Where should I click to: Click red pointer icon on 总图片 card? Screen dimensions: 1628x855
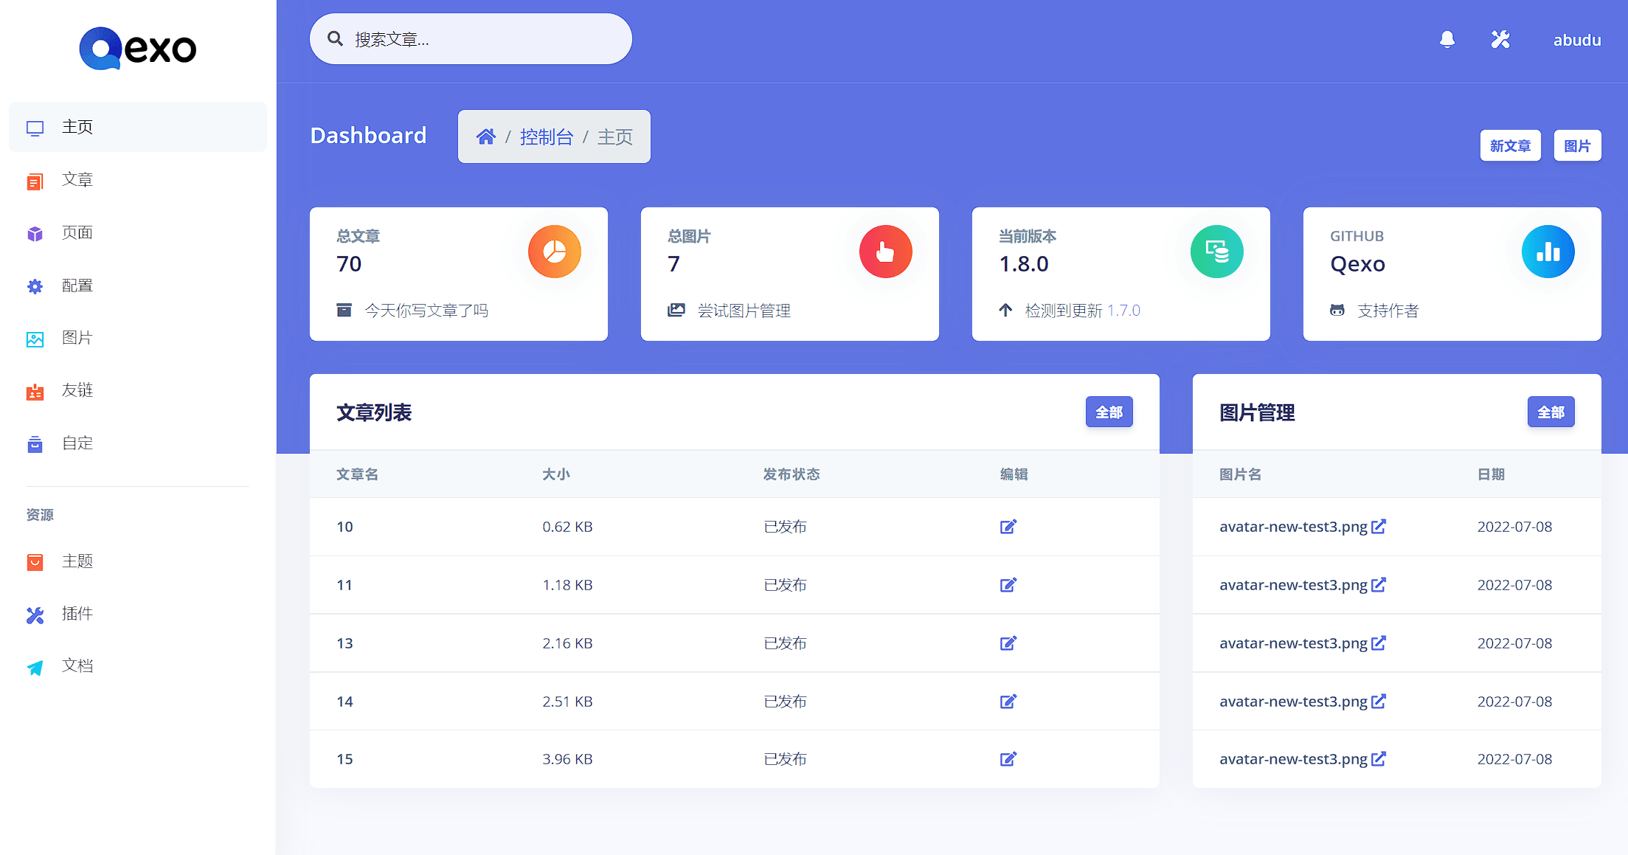tap(885, 252)
